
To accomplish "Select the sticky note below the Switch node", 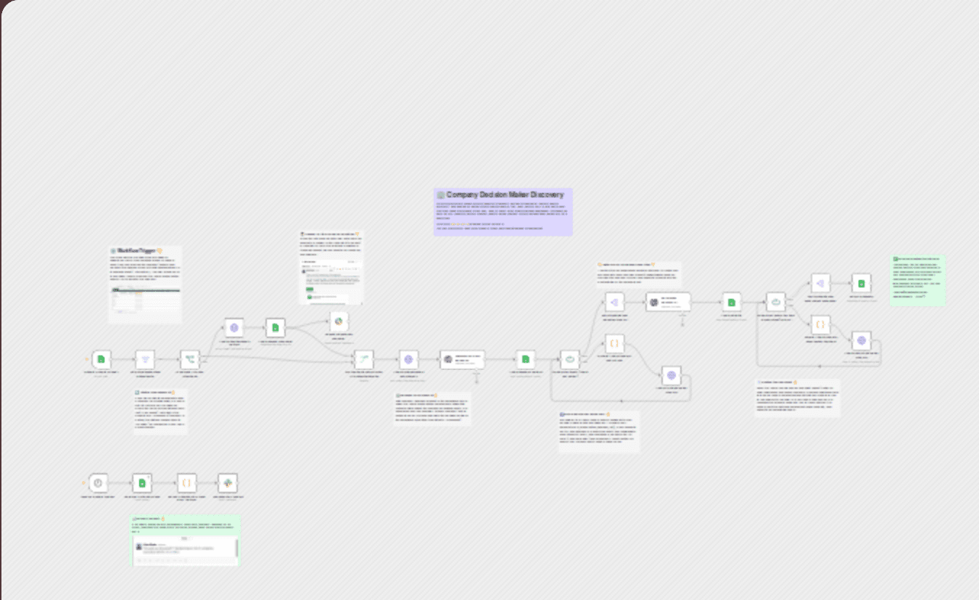I will click(160, 411).
